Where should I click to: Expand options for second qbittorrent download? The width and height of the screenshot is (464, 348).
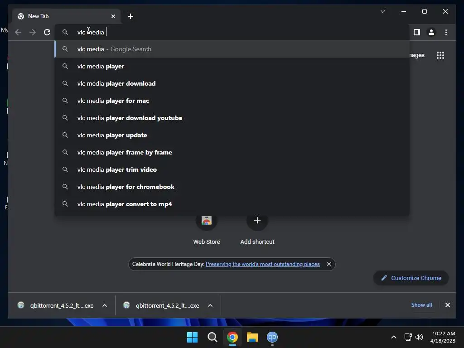210,305
